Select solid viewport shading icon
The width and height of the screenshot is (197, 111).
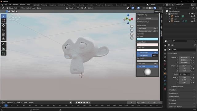[150, 8]
